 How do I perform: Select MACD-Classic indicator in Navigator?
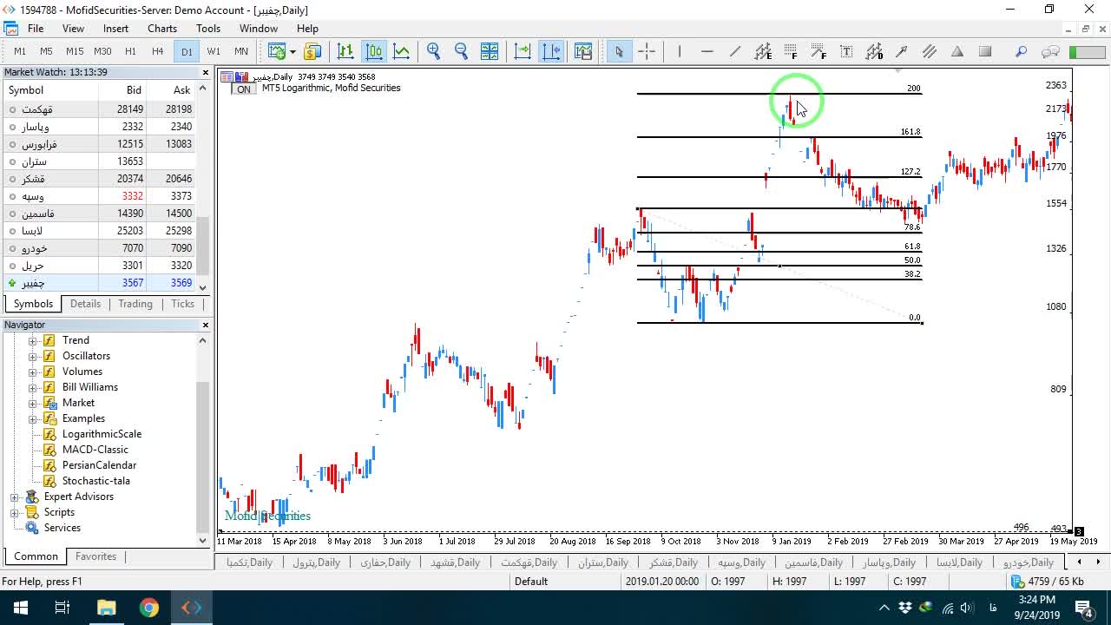click(x=95, y=450)
